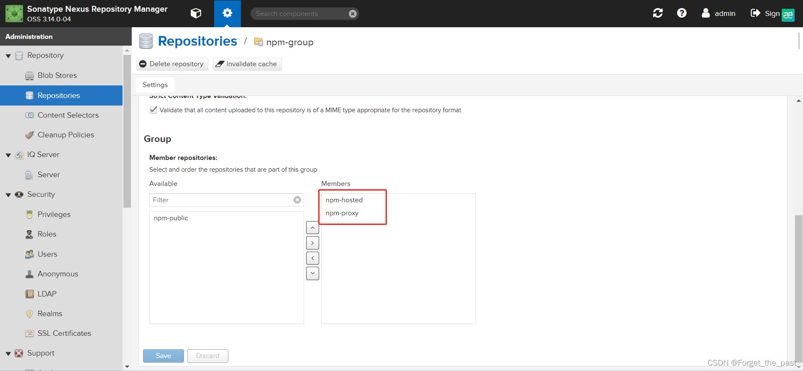Viewport: 803px width, 371px height.
Task: Click the IQ Server node icon
Action: tap(19, 155)
